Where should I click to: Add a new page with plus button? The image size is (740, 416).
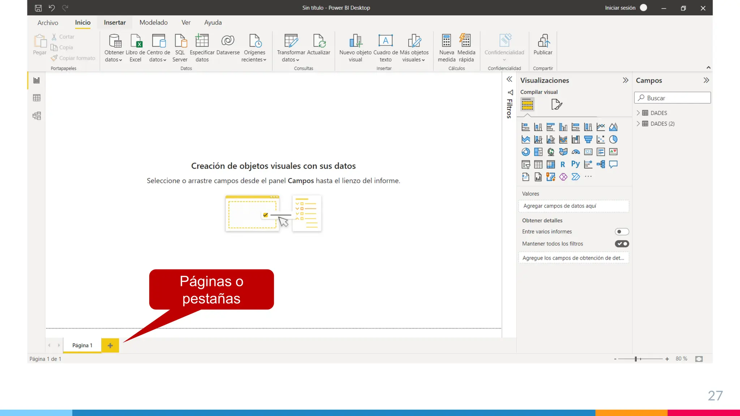[110, 346]
